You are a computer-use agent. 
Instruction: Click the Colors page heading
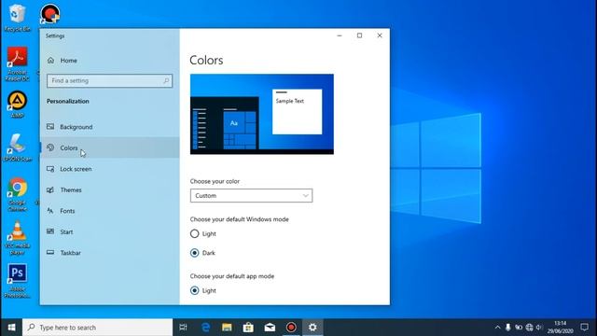(206, 60)
